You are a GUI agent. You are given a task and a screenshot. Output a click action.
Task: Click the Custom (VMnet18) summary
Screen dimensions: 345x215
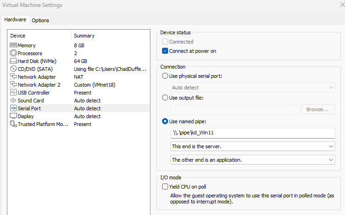[x=95, y=85]
